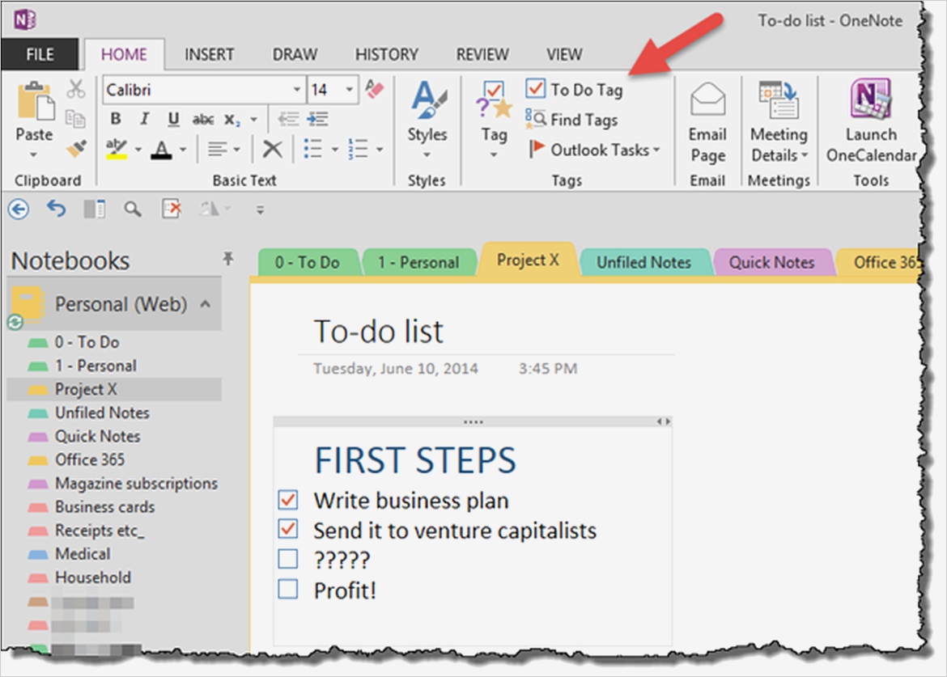
Task: Apply numbered list
Action: pyautogui.click(x=358, y=149)
